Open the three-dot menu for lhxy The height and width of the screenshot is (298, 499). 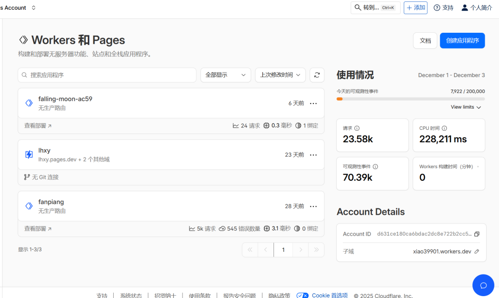[313, 155]
